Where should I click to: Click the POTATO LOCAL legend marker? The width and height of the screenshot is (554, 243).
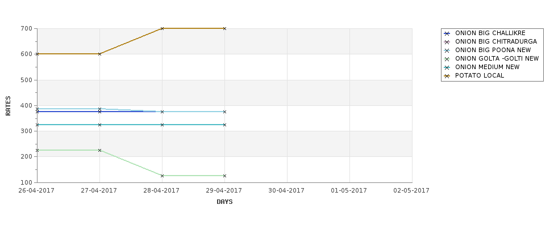[447, 76]
